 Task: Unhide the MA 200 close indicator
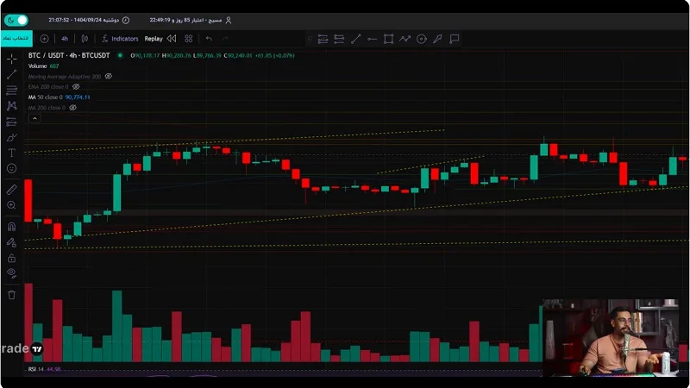point(73,108)
